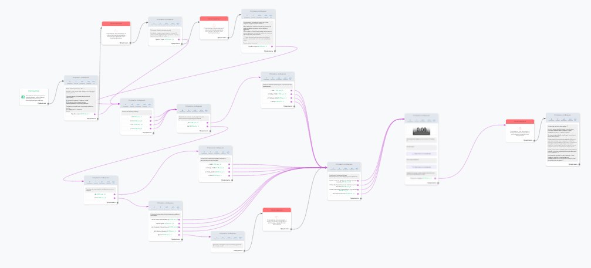Click the "Продолжить" port of the lowest pause block
The width and height of the screenshot is (591, 268).
292,229
